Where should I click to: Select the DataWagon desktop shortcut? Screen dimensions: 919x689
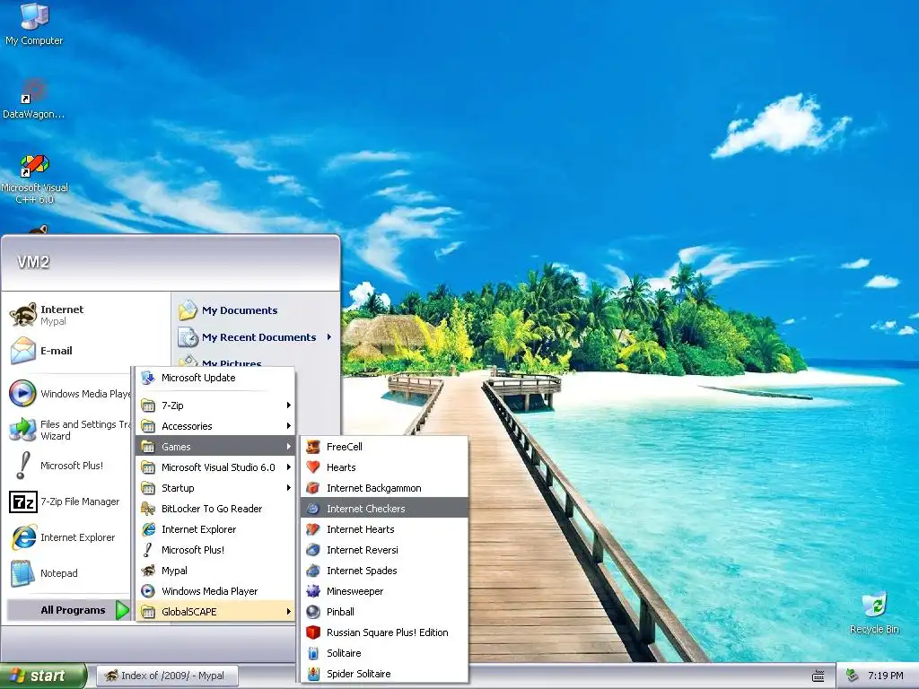click(x=34, y=99)
